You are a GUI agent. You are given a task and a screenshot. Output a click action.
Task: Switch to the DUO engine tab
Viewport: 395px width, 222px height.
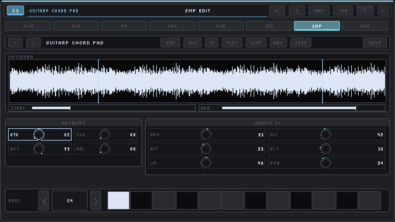[76, 26]
